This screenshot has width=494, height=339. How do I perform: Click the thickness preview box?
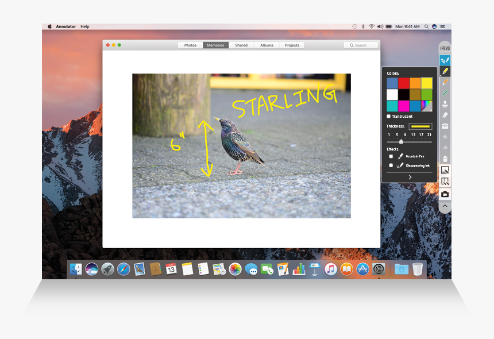tap(420, 126)
